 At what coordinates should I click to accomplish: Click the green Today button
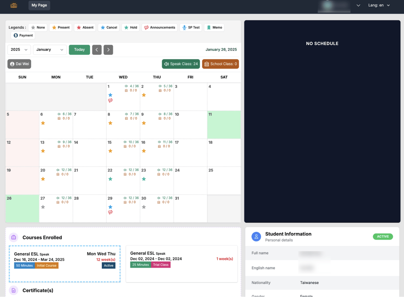(x=79, y=50)
